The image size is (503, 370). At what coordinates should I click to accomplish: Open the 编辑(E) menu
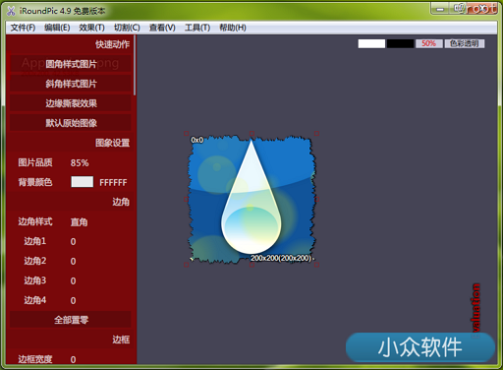(x=57, y=28)
